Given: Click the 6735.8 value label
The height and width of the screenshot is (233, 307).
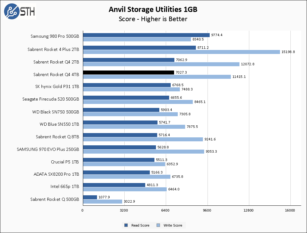Looking at the screenshot, I should 177,177.
